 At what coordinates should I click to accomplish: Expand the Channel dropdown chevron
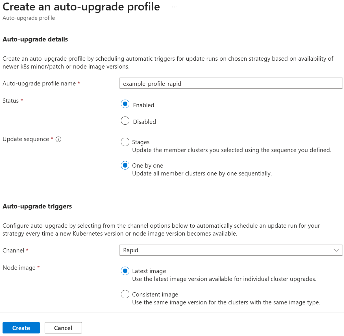click(336, 250)
